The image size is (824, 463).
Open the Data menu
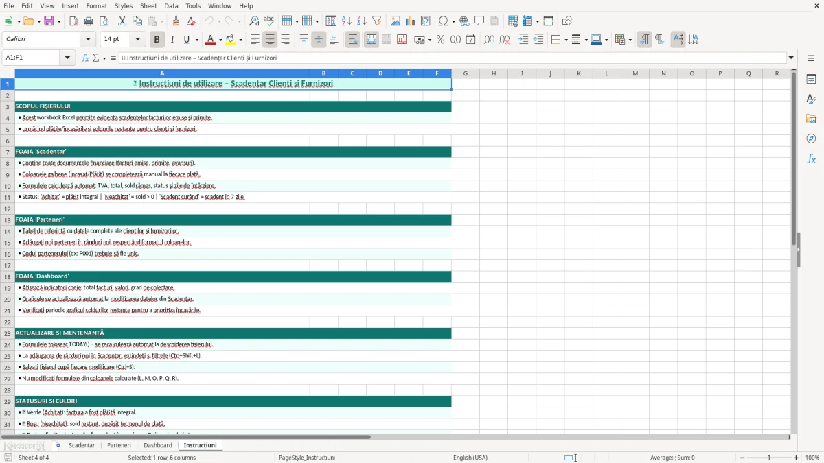[171, 5]
